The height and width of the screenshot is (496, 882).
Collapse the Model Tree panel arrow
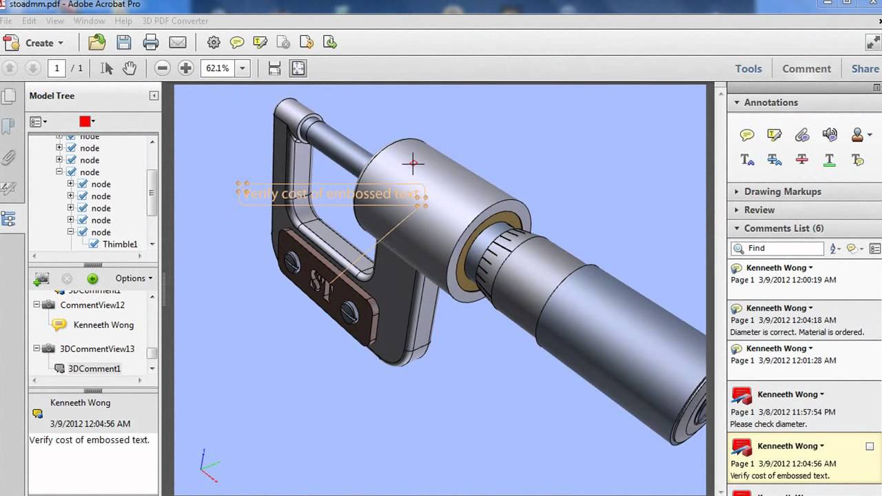(154, 96)
